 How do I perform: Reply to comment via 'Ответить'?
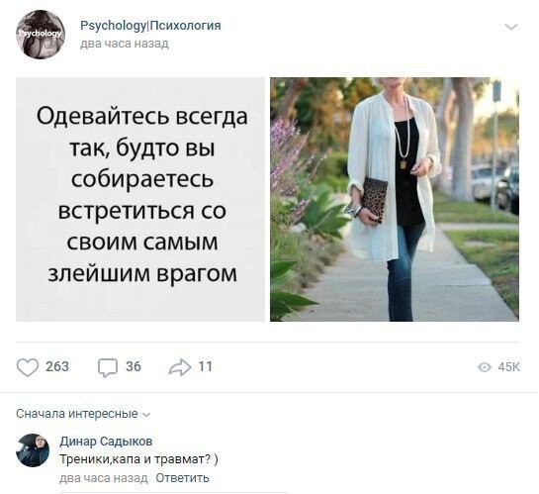(x=182, y=478)
